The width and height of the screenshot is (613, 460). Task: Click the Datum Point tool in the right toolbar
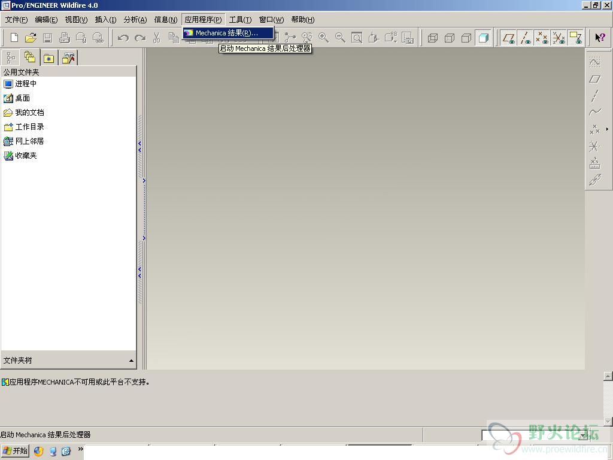[x=594, y=129]
